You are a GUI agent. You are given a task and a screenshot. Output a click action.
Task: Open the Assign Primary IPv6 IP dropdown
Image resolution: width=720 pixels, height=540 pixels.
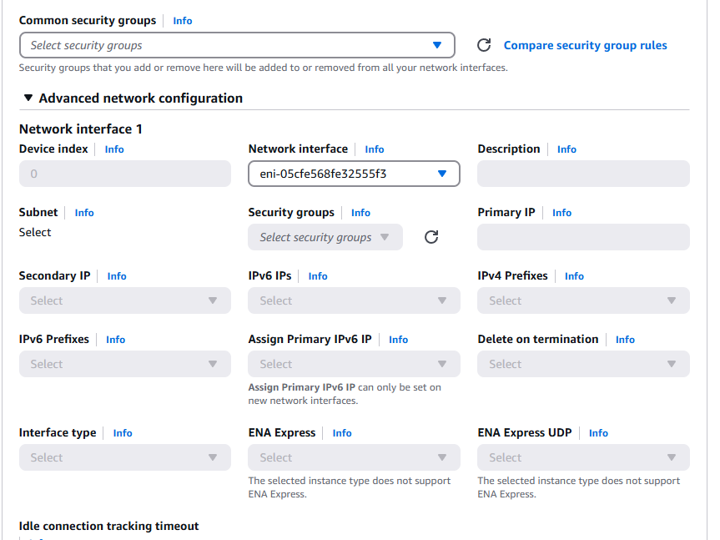[x=354, y=364]
